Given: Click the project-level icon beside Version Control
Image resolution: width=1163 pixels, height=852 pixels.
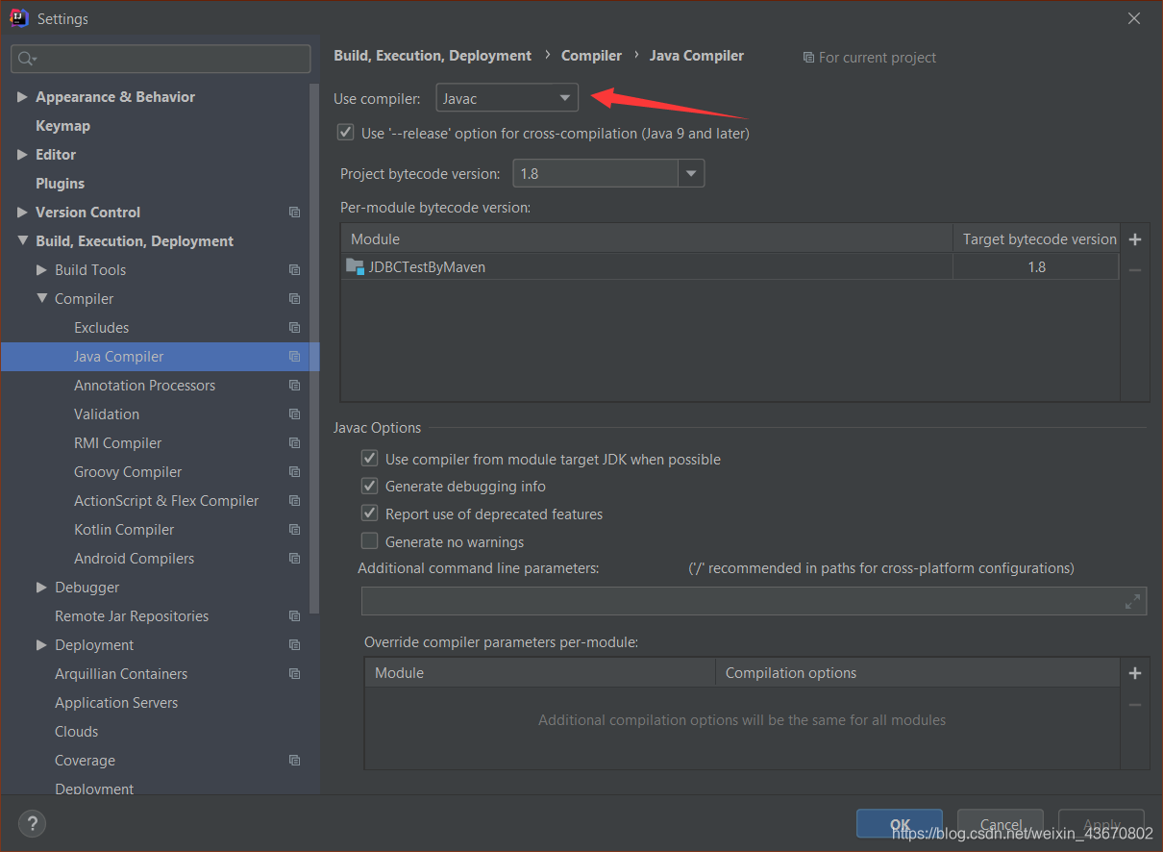Looking at the screenshot, I should click(294, 213).
